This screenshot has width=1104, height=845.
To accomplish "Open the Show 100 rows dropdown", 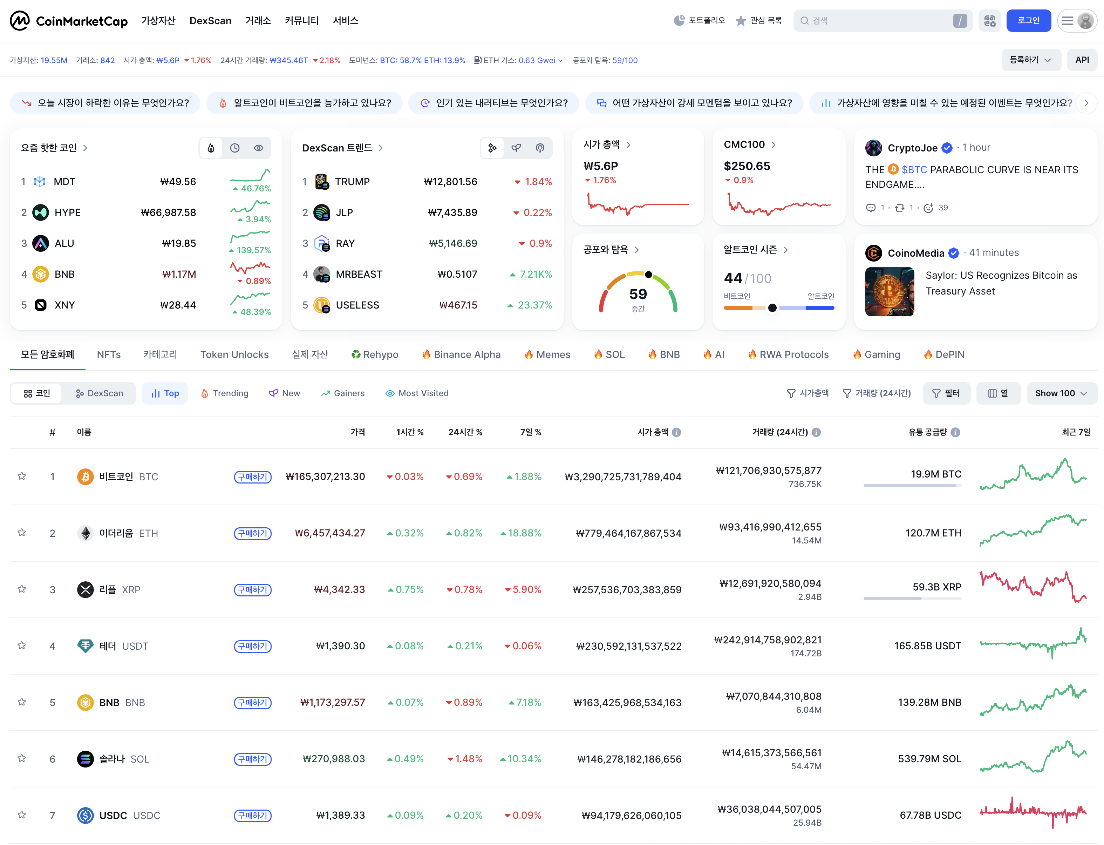I will click(1061, 393).
